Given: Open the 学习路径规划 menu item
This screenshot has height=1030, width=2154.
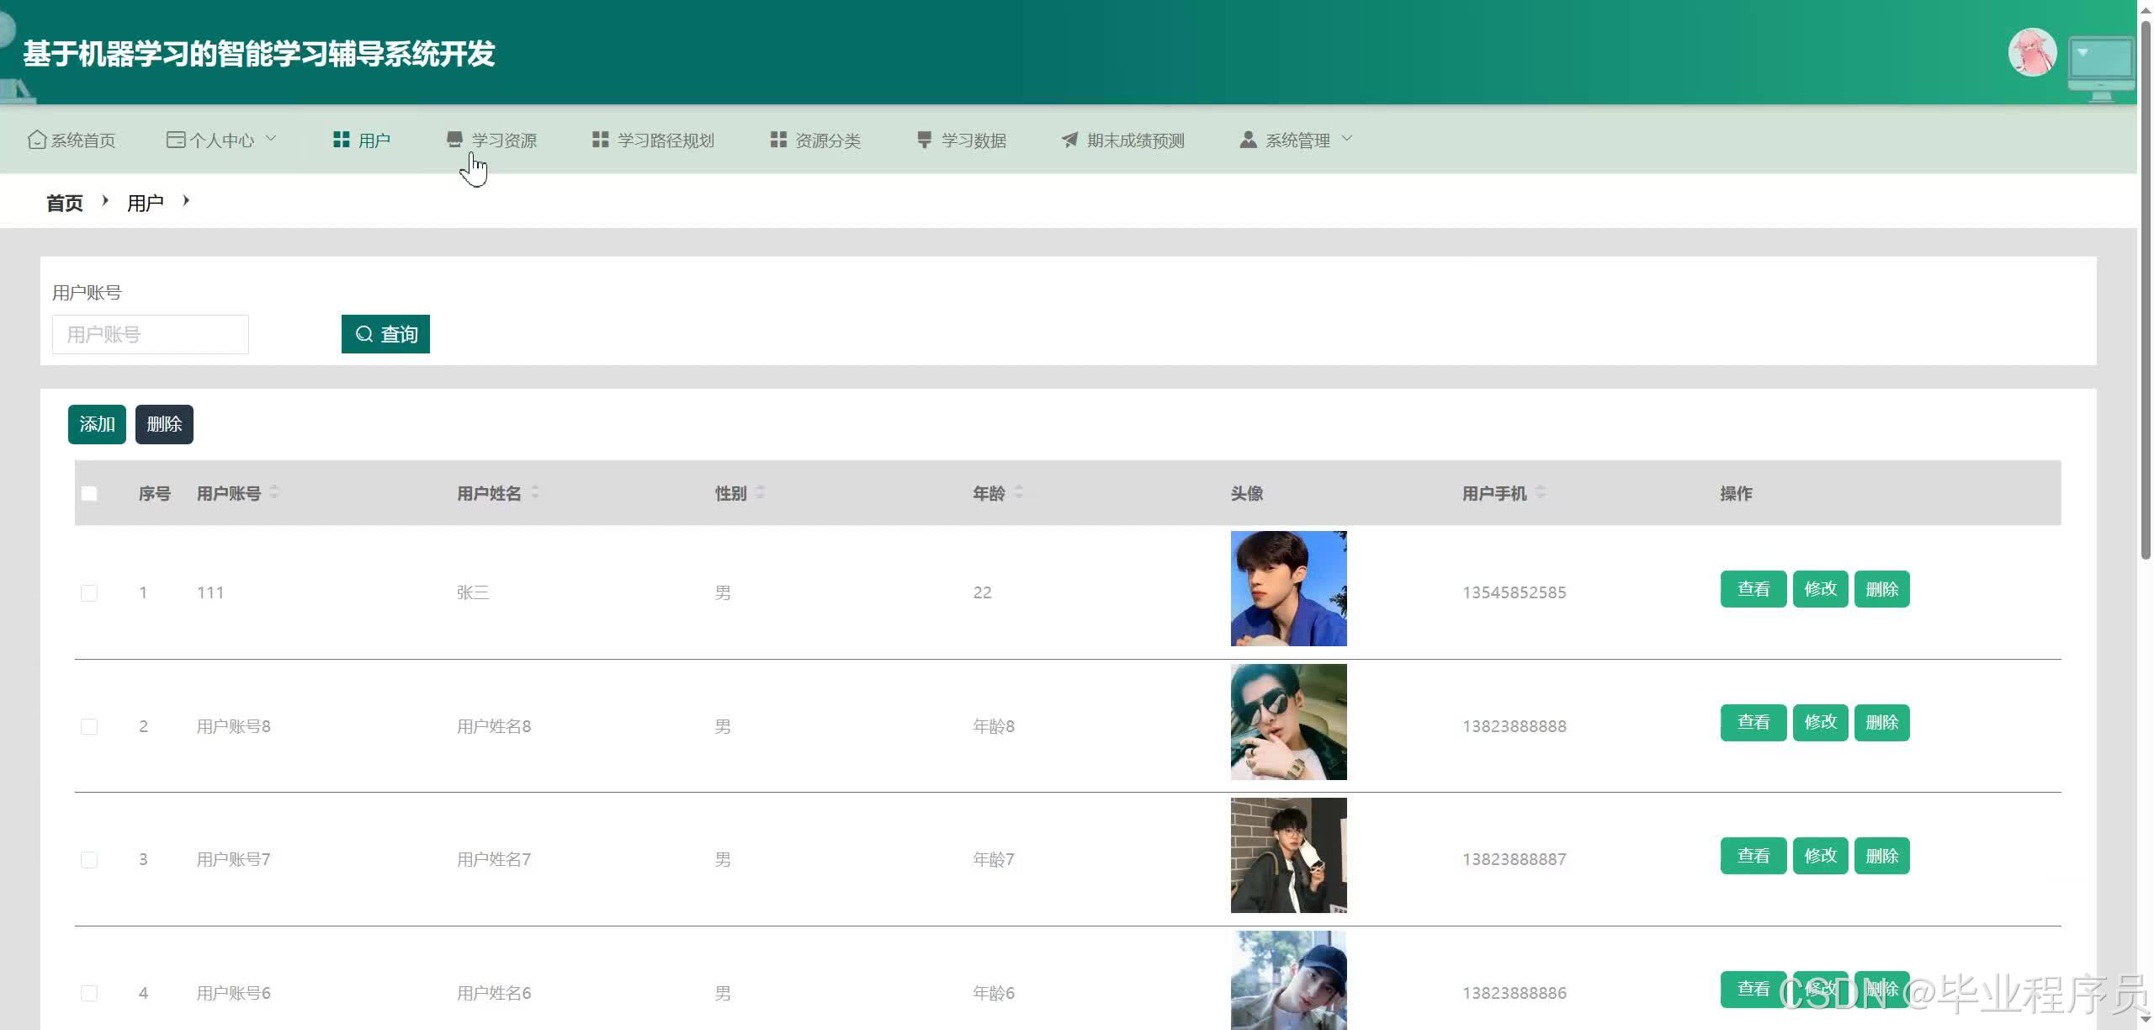Looking at the screenshot, I should coord(654,140).
